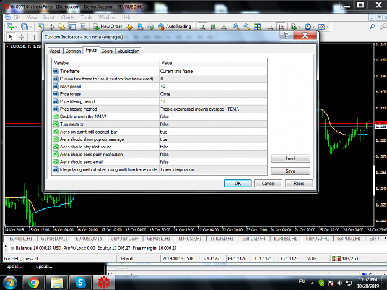Image resolution: width=387 pixels, height=290 pixels.
Task: Click the Templates icon
Action: click(321, 27)
